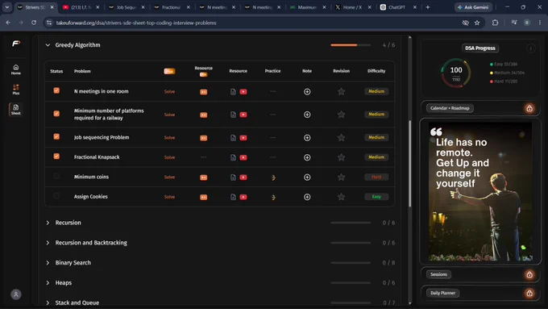548x309 pixels.
Task: Expand the Binary Search section
Action: [48, 263]
